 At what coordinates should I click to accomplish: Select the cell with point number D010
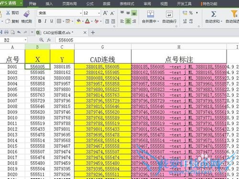click(12, 118)
